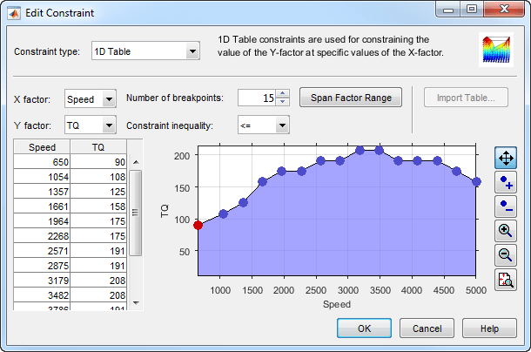Click the Cancel button

[x=427, y=328]
